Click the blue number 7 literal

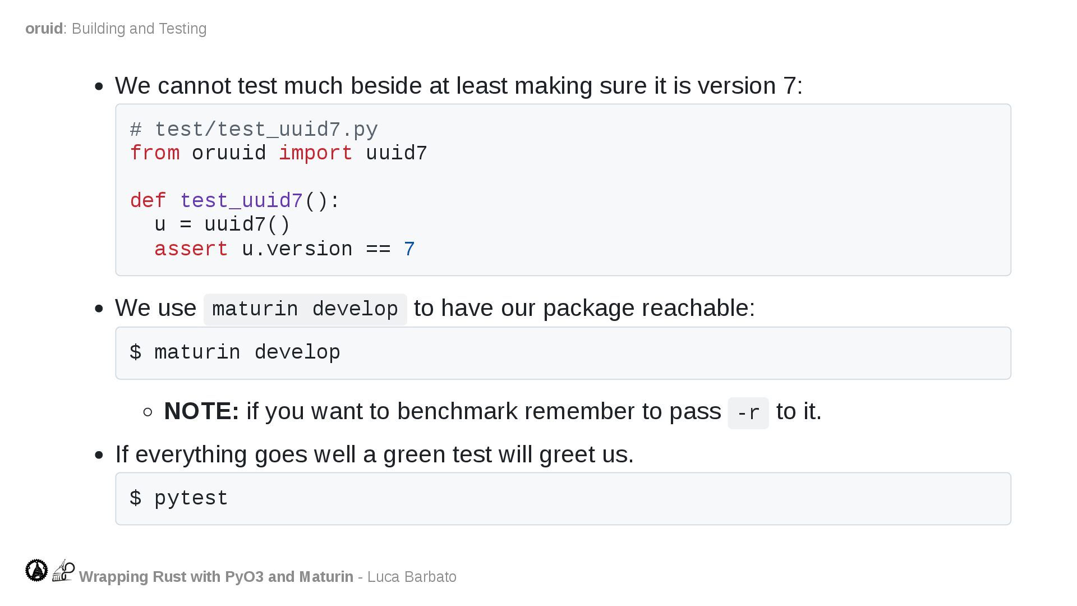pos(409,249)
